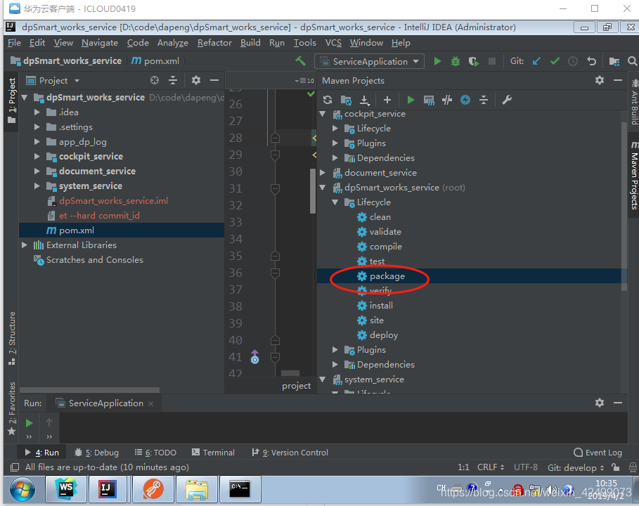Image resolution: width=639 pixels, height=506 pixels.
Task: Click editor vertical scrollbar thumb
Action: click(313, 191)
